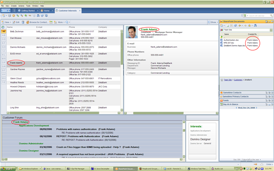Click the favorites star in the SharePoint Documents toolbar
The height and width of the screenshot is (171, 274).
[249, 26]
